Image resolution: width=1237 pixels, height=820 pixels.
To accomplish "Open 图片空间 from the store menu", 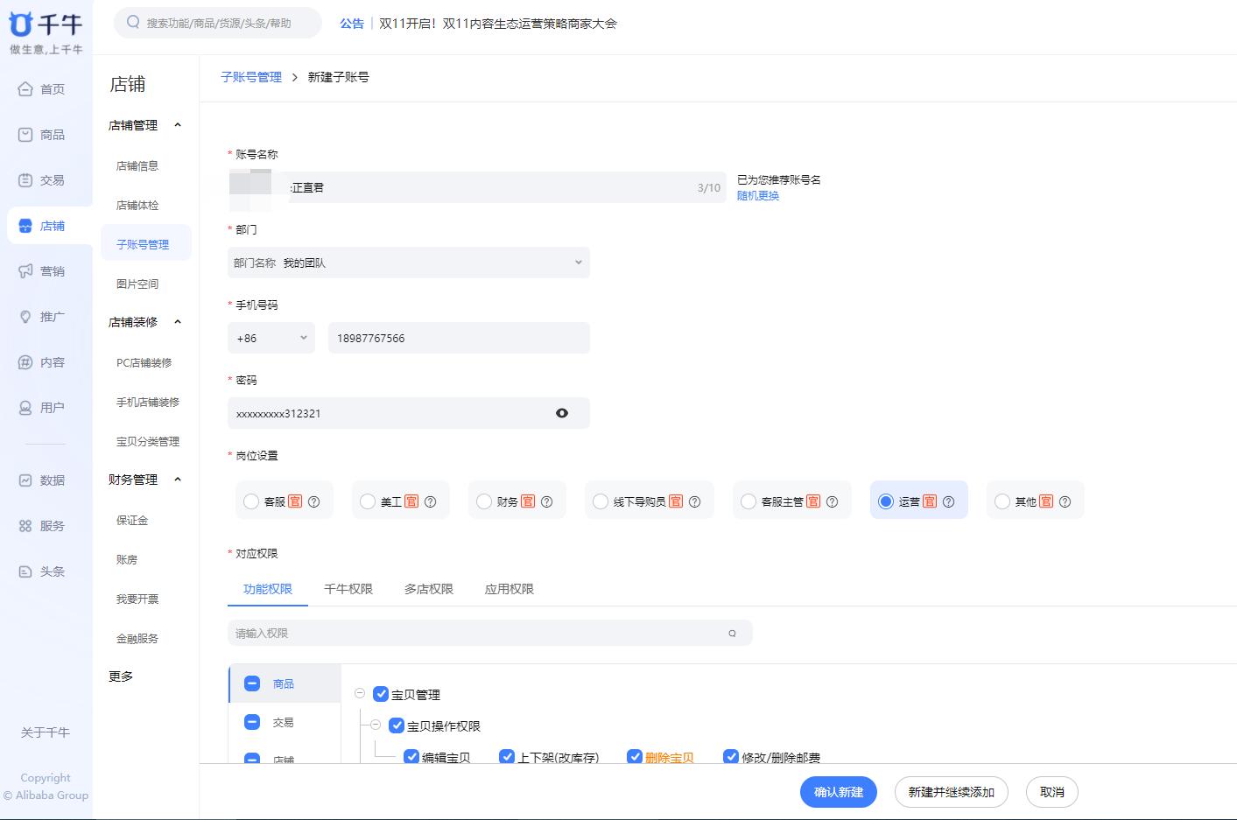I will click(x=136, y=284).
